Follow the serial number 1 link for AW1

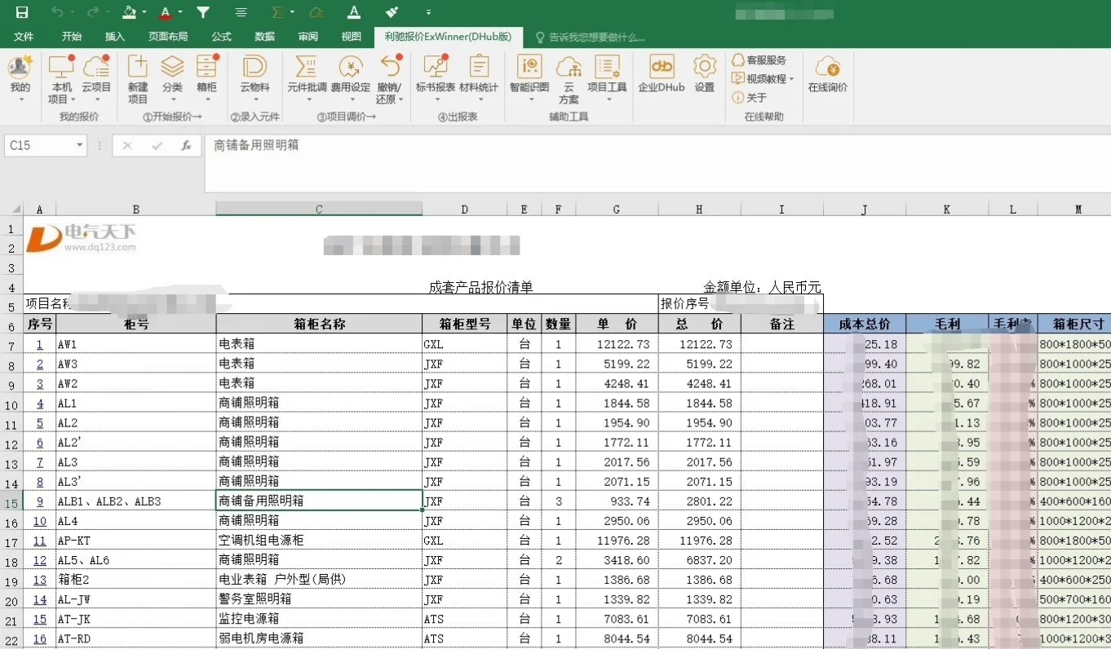40,345
